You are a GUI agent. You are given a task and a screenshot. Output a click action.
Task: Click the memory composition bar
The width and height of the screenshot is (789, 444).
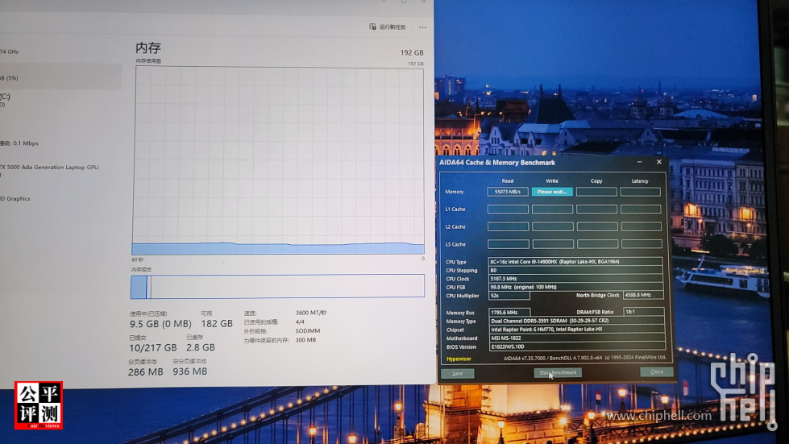277,287
